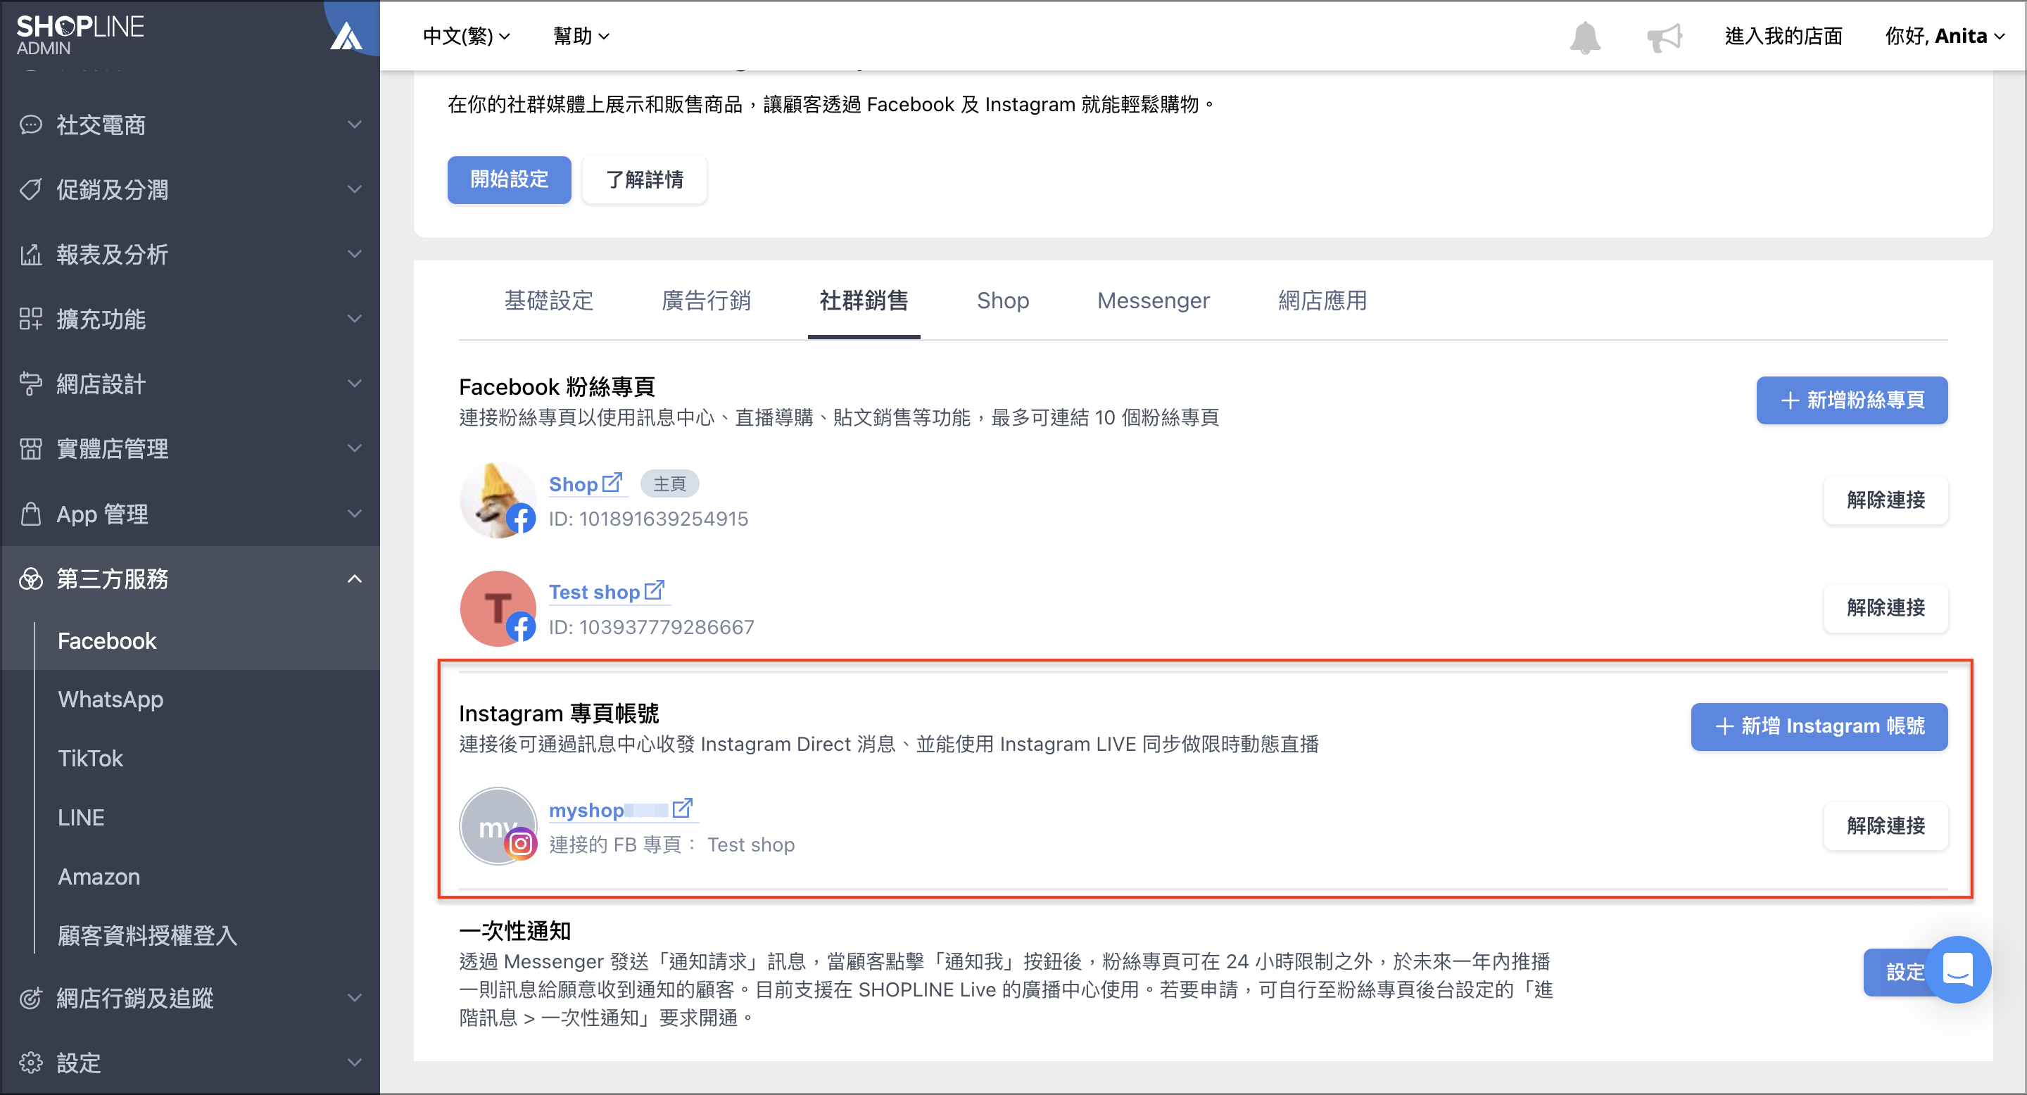
Task: Open the 進入我的店面 link
Action: tap(1783, 36)
